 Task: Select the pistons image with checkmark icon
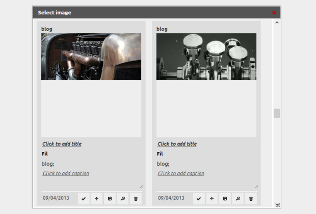199,199
